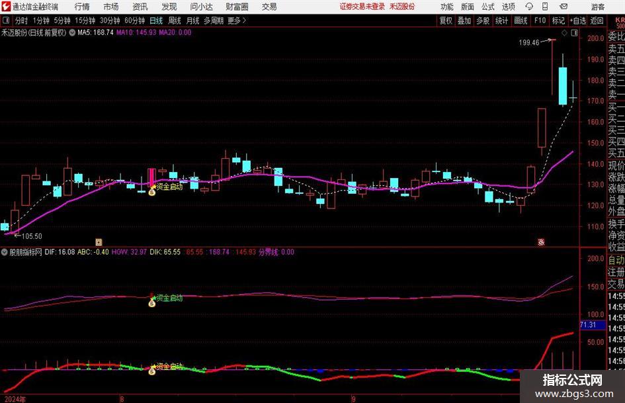Click the 复权 toolbar button

(446, 21)
